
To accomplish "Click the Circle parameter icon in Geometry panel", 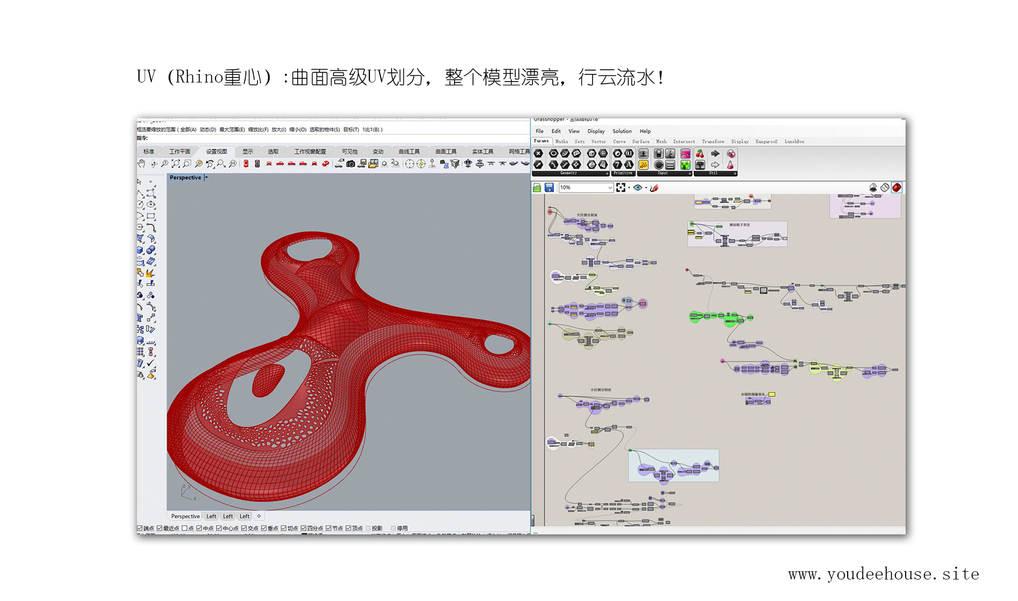I will point(553,153).
